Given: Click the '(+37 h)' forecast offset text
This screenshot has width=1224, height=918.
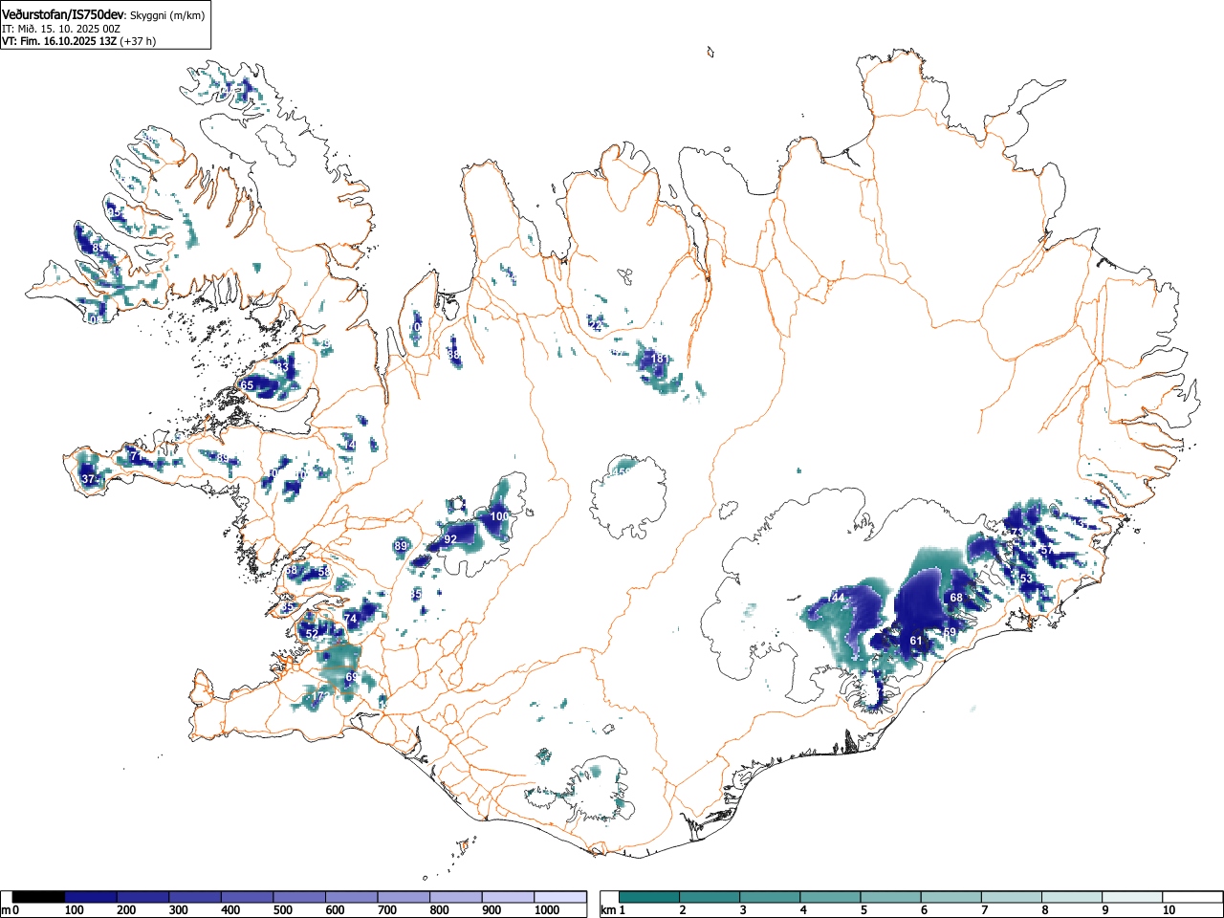Looking at the screenshot, I should click(x=138, y=41).
